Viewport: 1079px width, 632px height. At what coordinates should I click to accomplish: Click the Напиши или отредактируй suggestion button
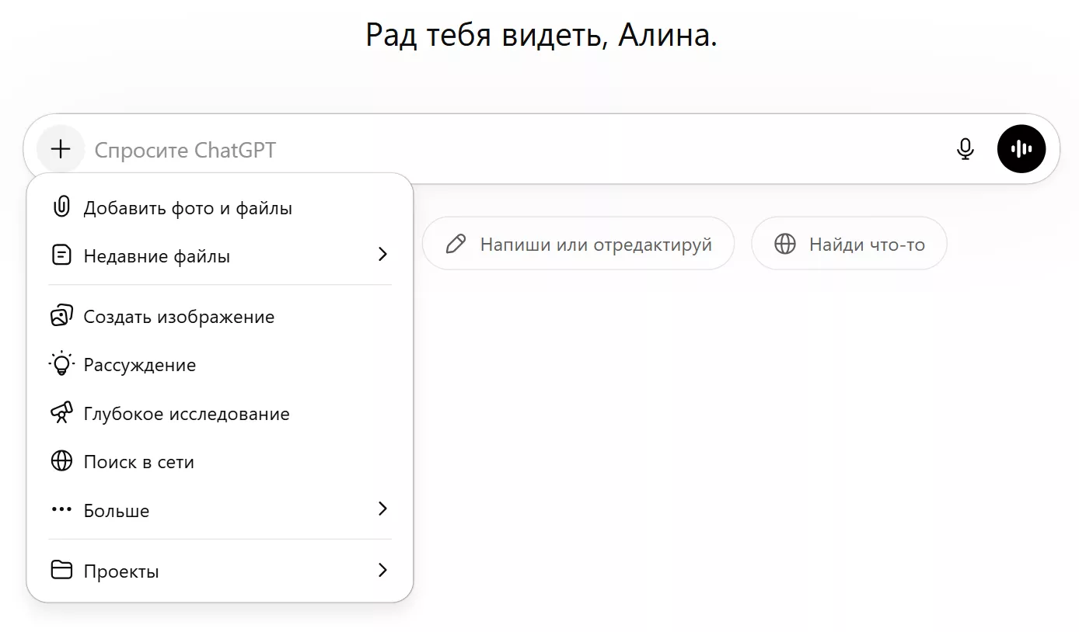(578, 244)
